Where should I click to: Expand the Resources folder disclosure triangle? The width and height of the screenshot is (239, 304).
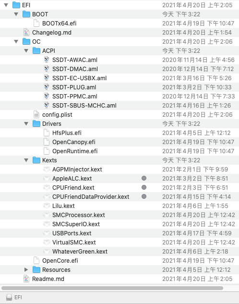pos(26,270)
